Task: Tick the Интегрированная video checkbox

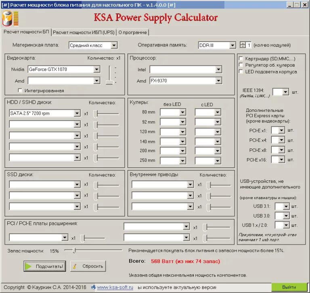Action: [x=20, y=90]
